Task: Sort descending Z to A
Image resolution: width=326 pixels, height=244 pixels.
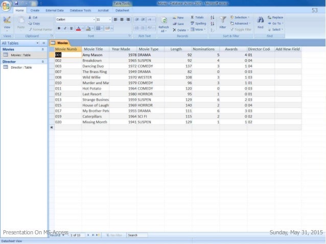Action: [212, 23]
